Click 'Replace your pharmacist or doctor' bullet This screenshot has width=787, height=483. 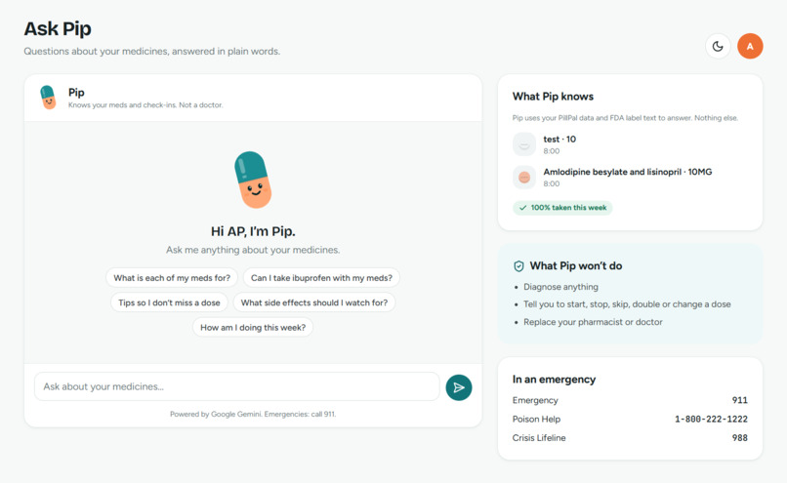(593, 322)
